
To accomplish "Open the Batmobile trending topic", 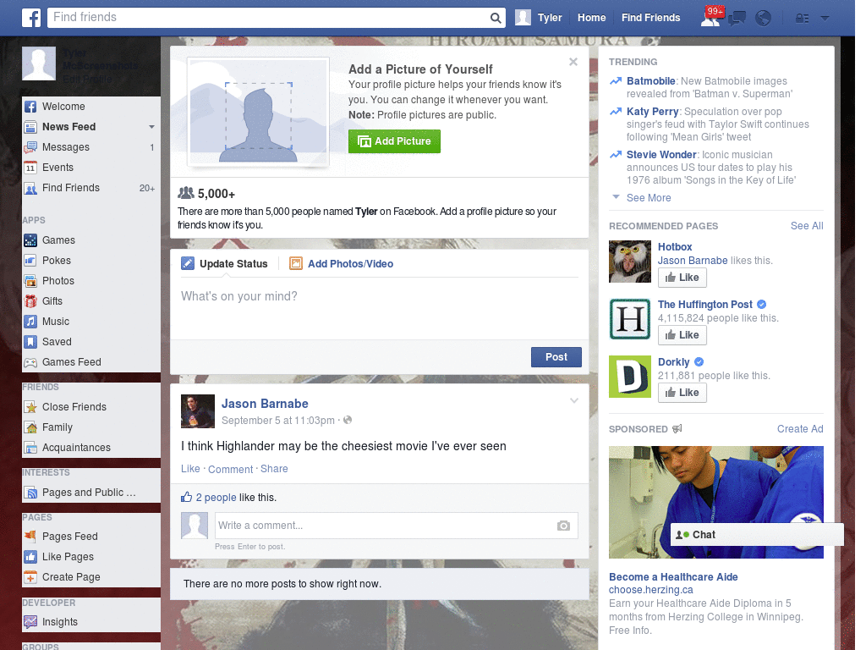I will (x=650, y=81).
